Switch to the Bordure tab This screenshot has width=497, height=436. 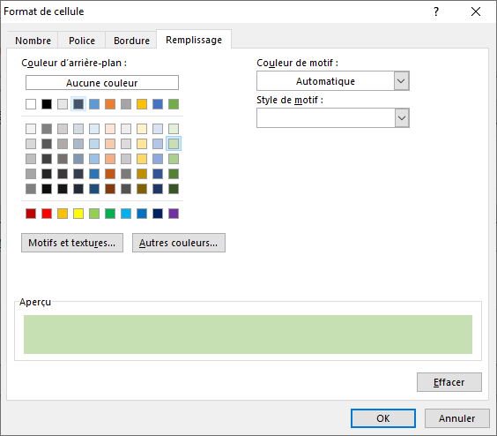pos(131,41)
